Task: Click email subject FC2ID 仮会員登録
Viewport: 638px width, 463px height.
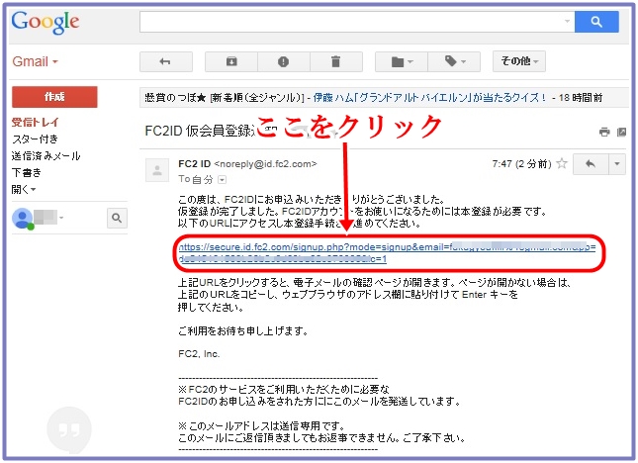Action: [200, 131]
